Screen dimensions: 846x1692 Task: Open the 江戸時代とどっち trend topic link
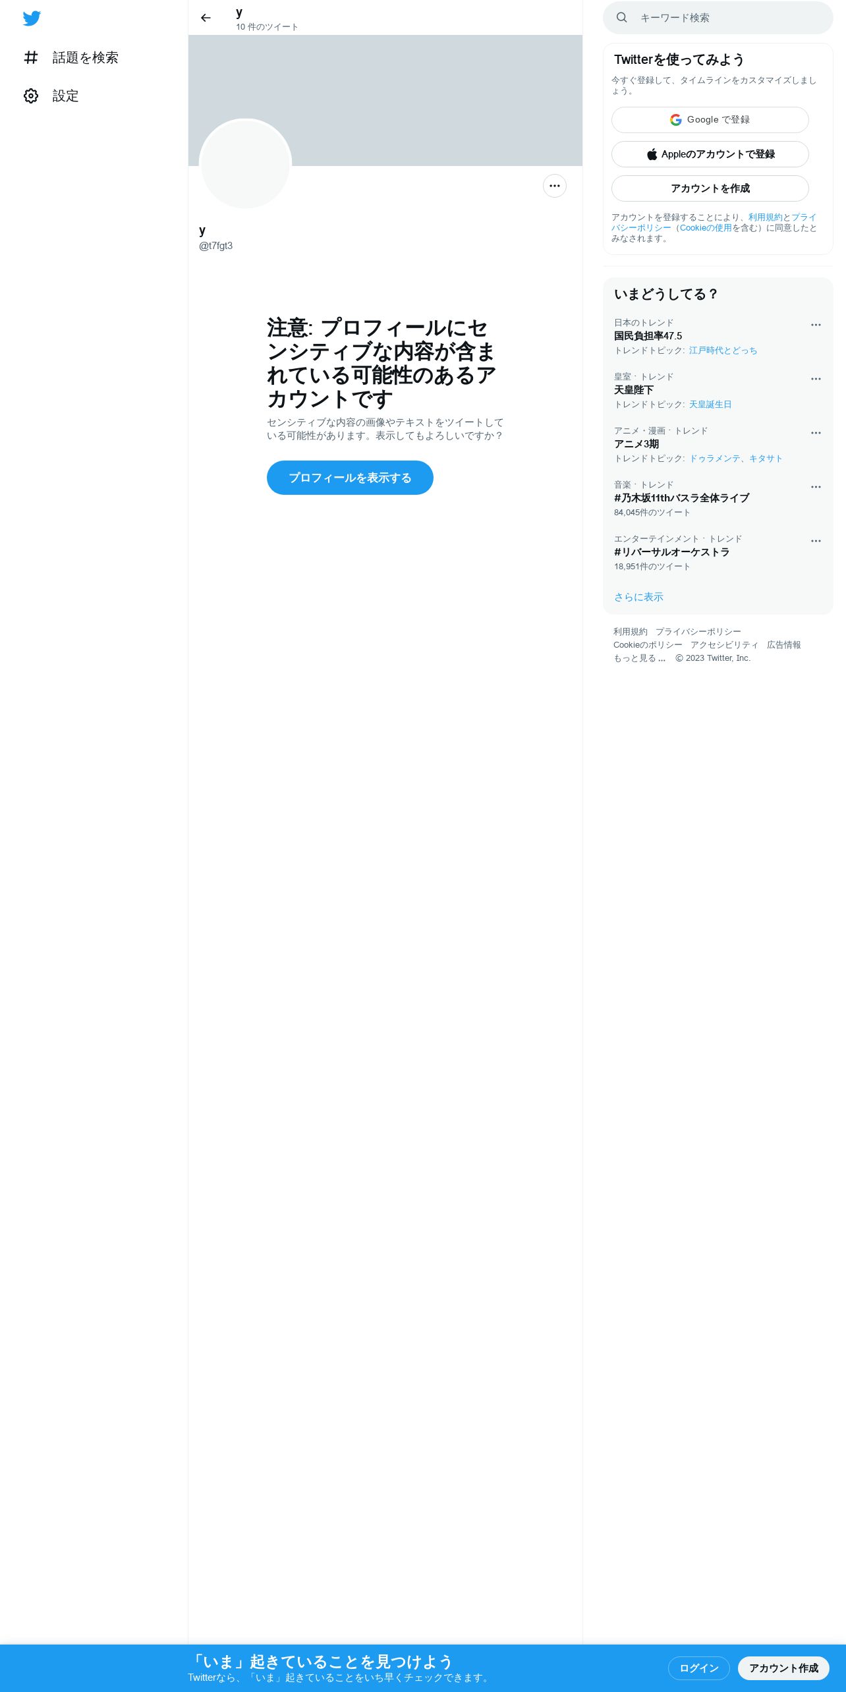pyautogui.click(x=723, y=351)
